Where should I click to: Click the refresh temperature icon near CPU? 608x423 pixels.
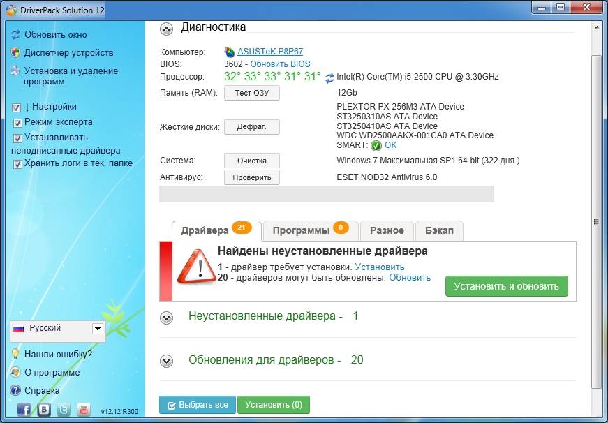[x=329, y=77]
